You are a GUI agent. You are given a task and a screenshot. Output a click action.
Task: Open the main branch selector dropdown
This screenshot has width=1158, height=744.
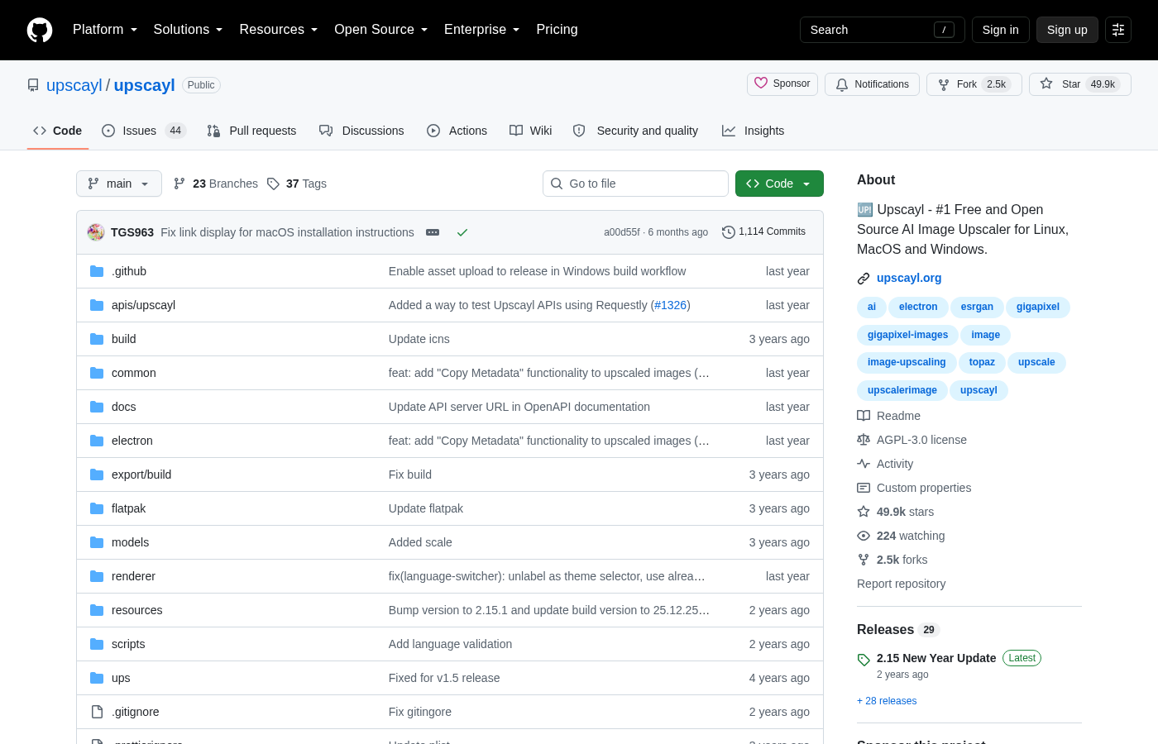coord(119,184)
